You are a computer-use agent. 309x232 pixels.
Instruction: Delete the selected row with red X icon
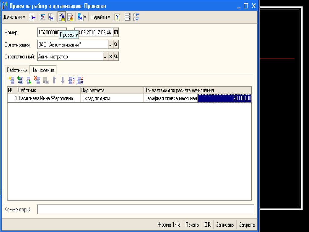tap(37, 80)
